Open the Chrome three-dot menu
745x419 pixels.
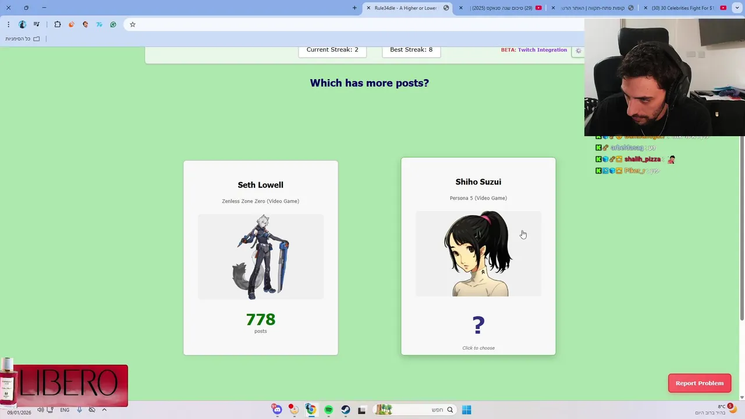coord(8,24)
